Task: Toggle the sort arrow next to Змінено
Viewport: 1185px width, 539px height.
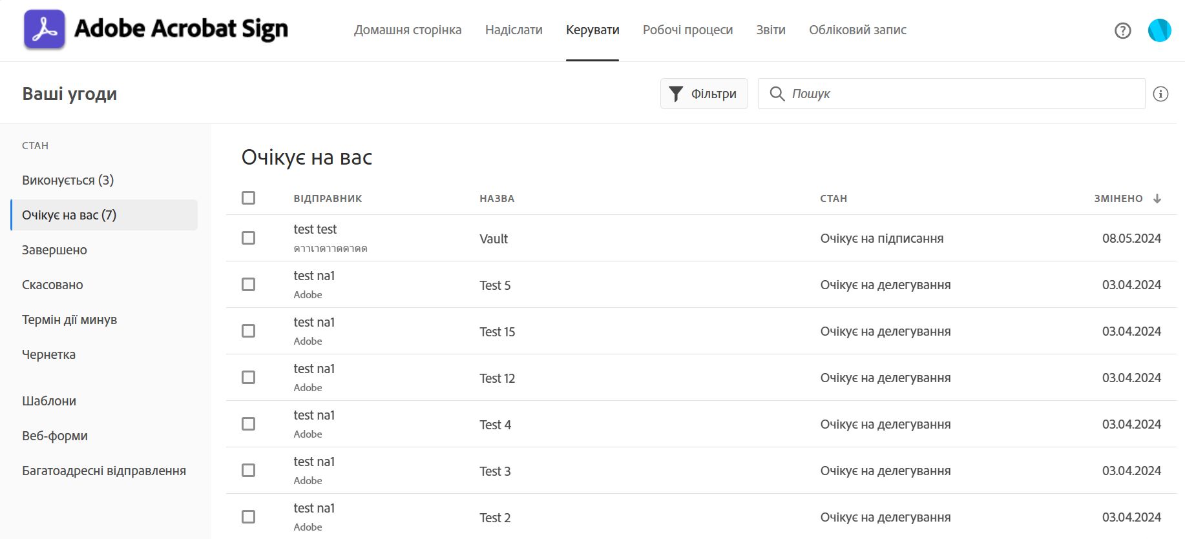Action: click(x=1157, y=199)
